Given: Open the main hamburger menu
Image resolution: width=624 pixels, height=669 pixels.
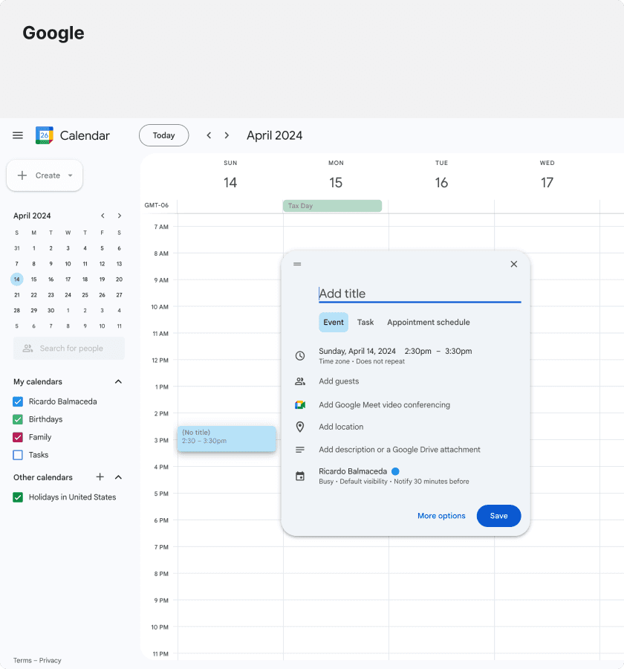Looking at the screenshot, I should pyautogui.click(x=18, y=135).
